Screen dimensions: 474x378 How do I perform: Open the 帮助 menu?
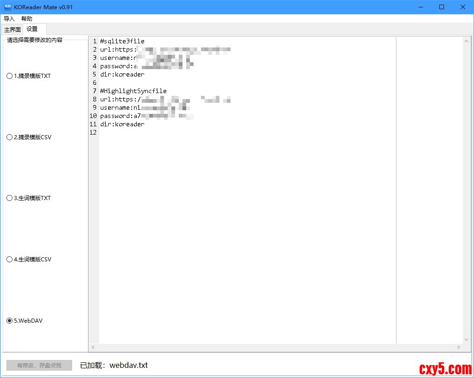pyautogui.click(x=27, y=19)
